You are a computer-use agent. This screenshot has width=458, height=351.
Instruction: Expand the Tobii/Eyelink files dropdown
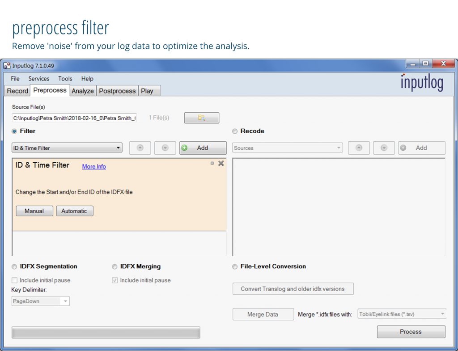tap(442, 314)
